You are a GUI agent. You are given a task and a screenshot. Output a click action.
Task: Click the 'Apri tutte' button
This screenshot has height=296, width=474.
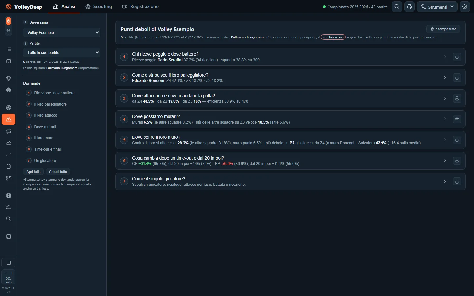34,172
